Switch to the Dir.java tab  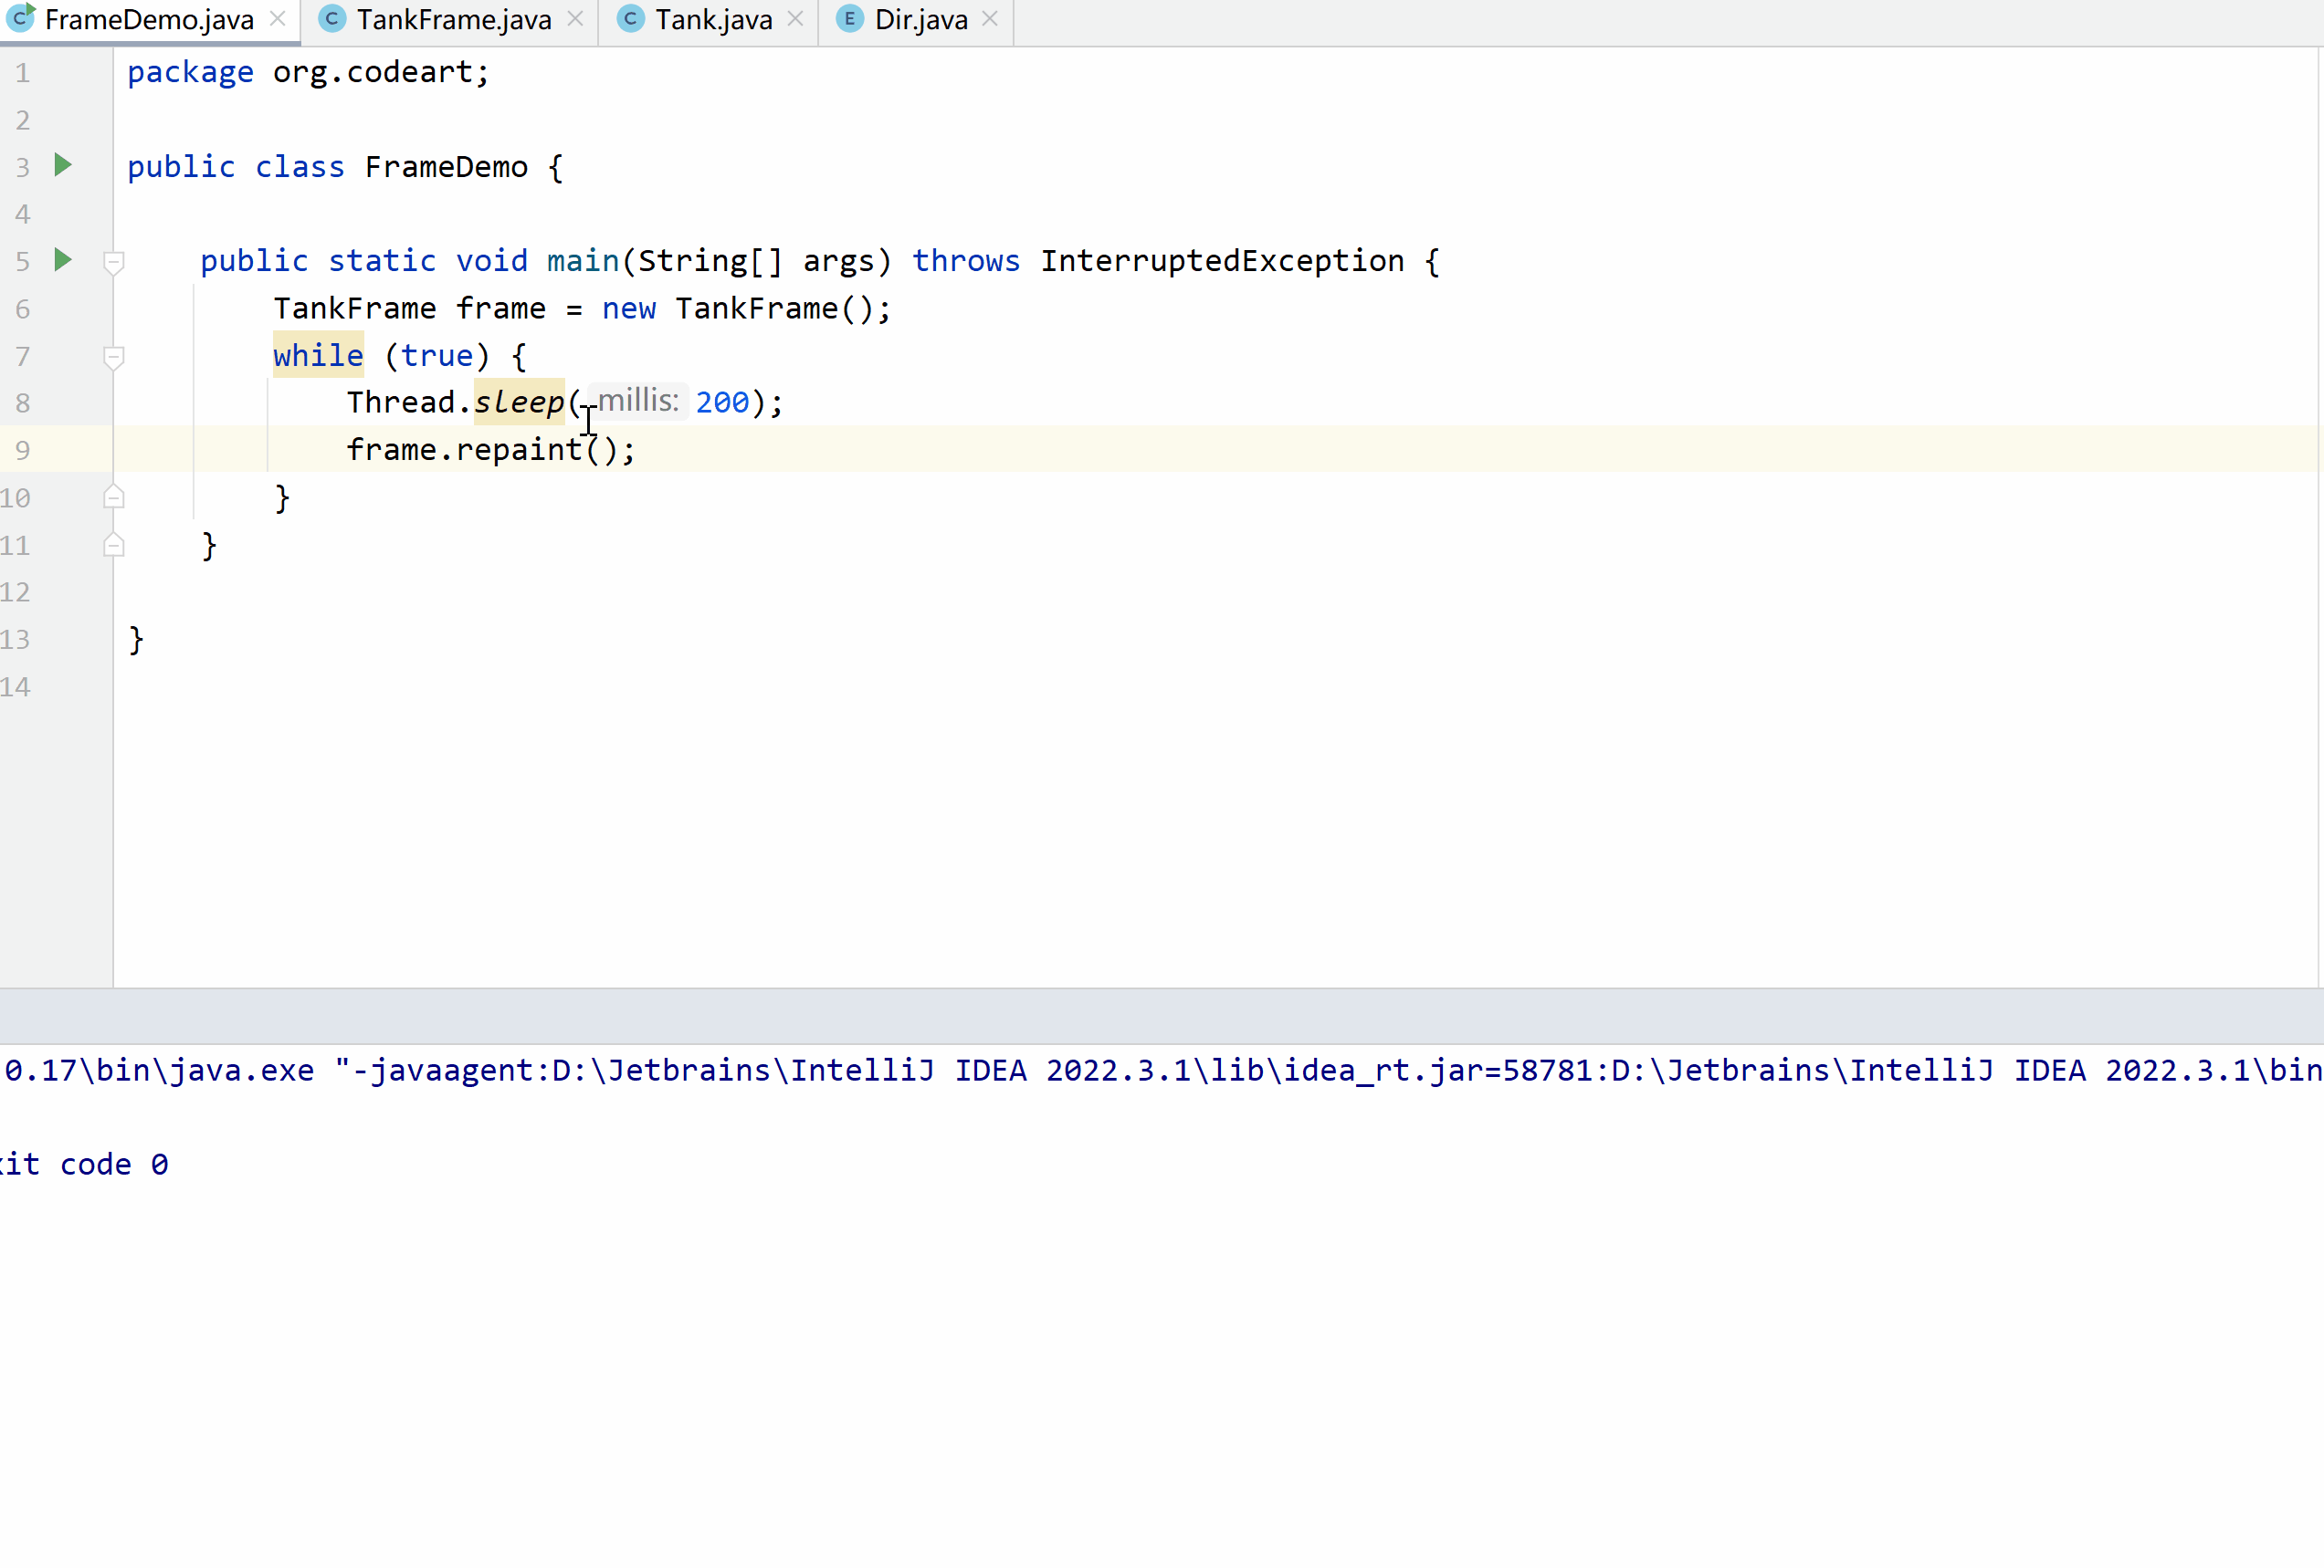pos(920,20)
